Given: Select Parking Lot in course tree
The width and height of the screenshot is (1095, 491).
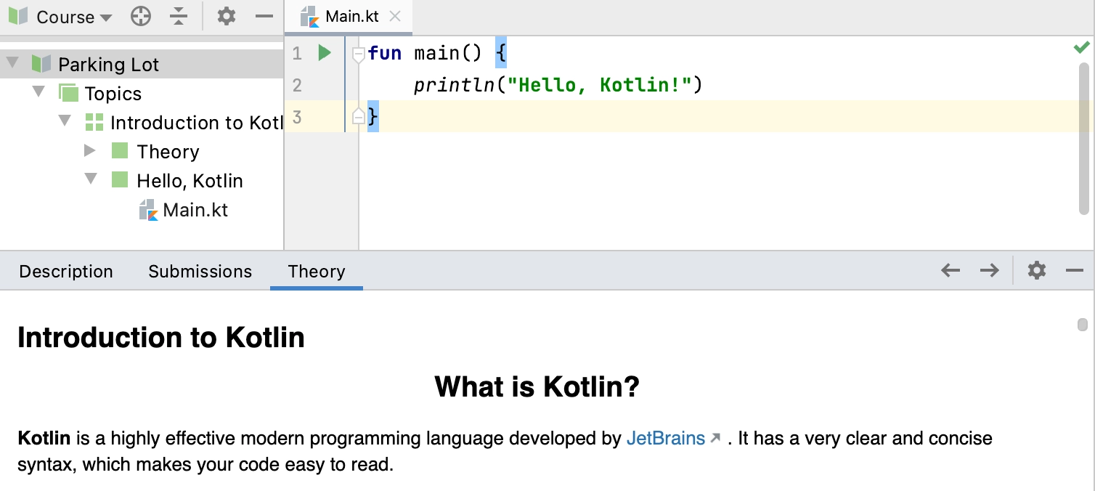Looking at the screenshot, I should click(x=142, y=65).
